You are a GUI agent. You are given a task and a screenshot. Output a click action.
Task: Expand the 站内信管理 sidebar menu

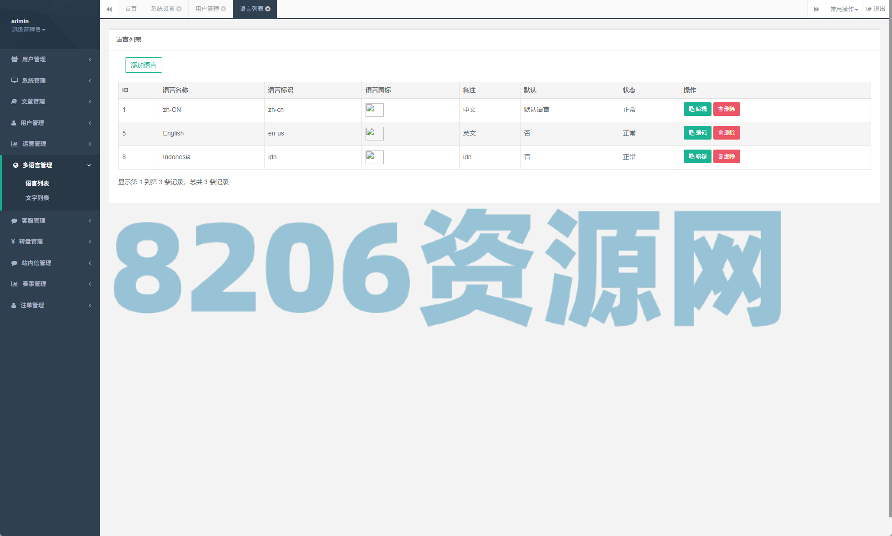point(50,263)
